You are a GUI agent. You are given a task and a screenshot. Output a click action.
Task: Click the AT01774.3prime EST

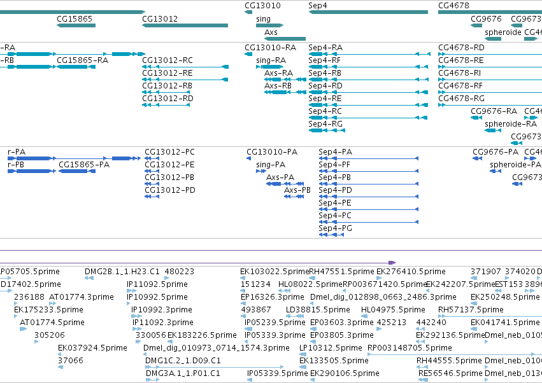[x=52, y=303]
